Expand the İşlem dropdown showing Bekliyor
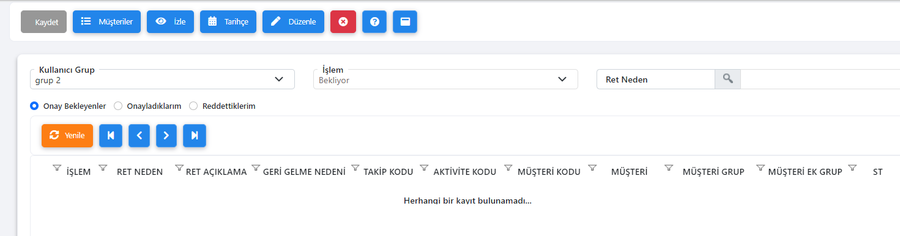Image resolution: width=900 pixels, height=236 pixels. point(445,79)
